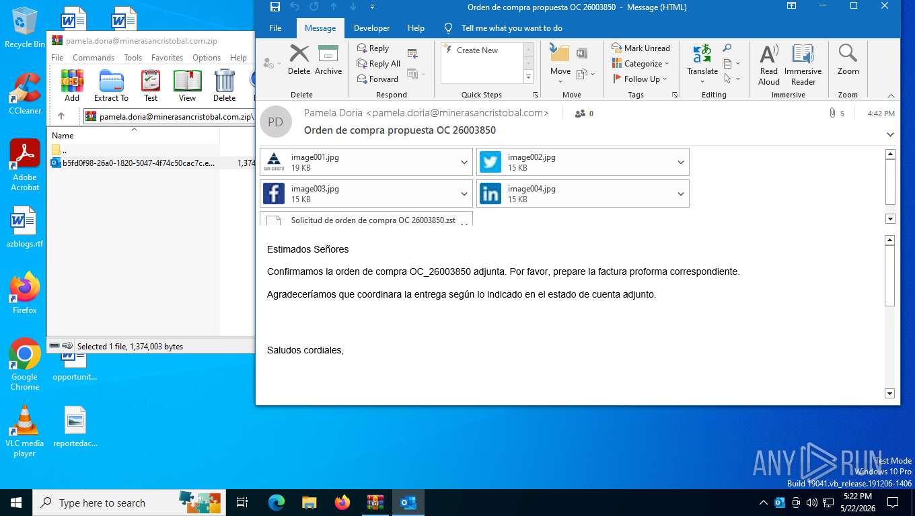Open WinRAR Commands menu
Screen dimensions: 915x516
pyautogui.click(x=94, y=58)
